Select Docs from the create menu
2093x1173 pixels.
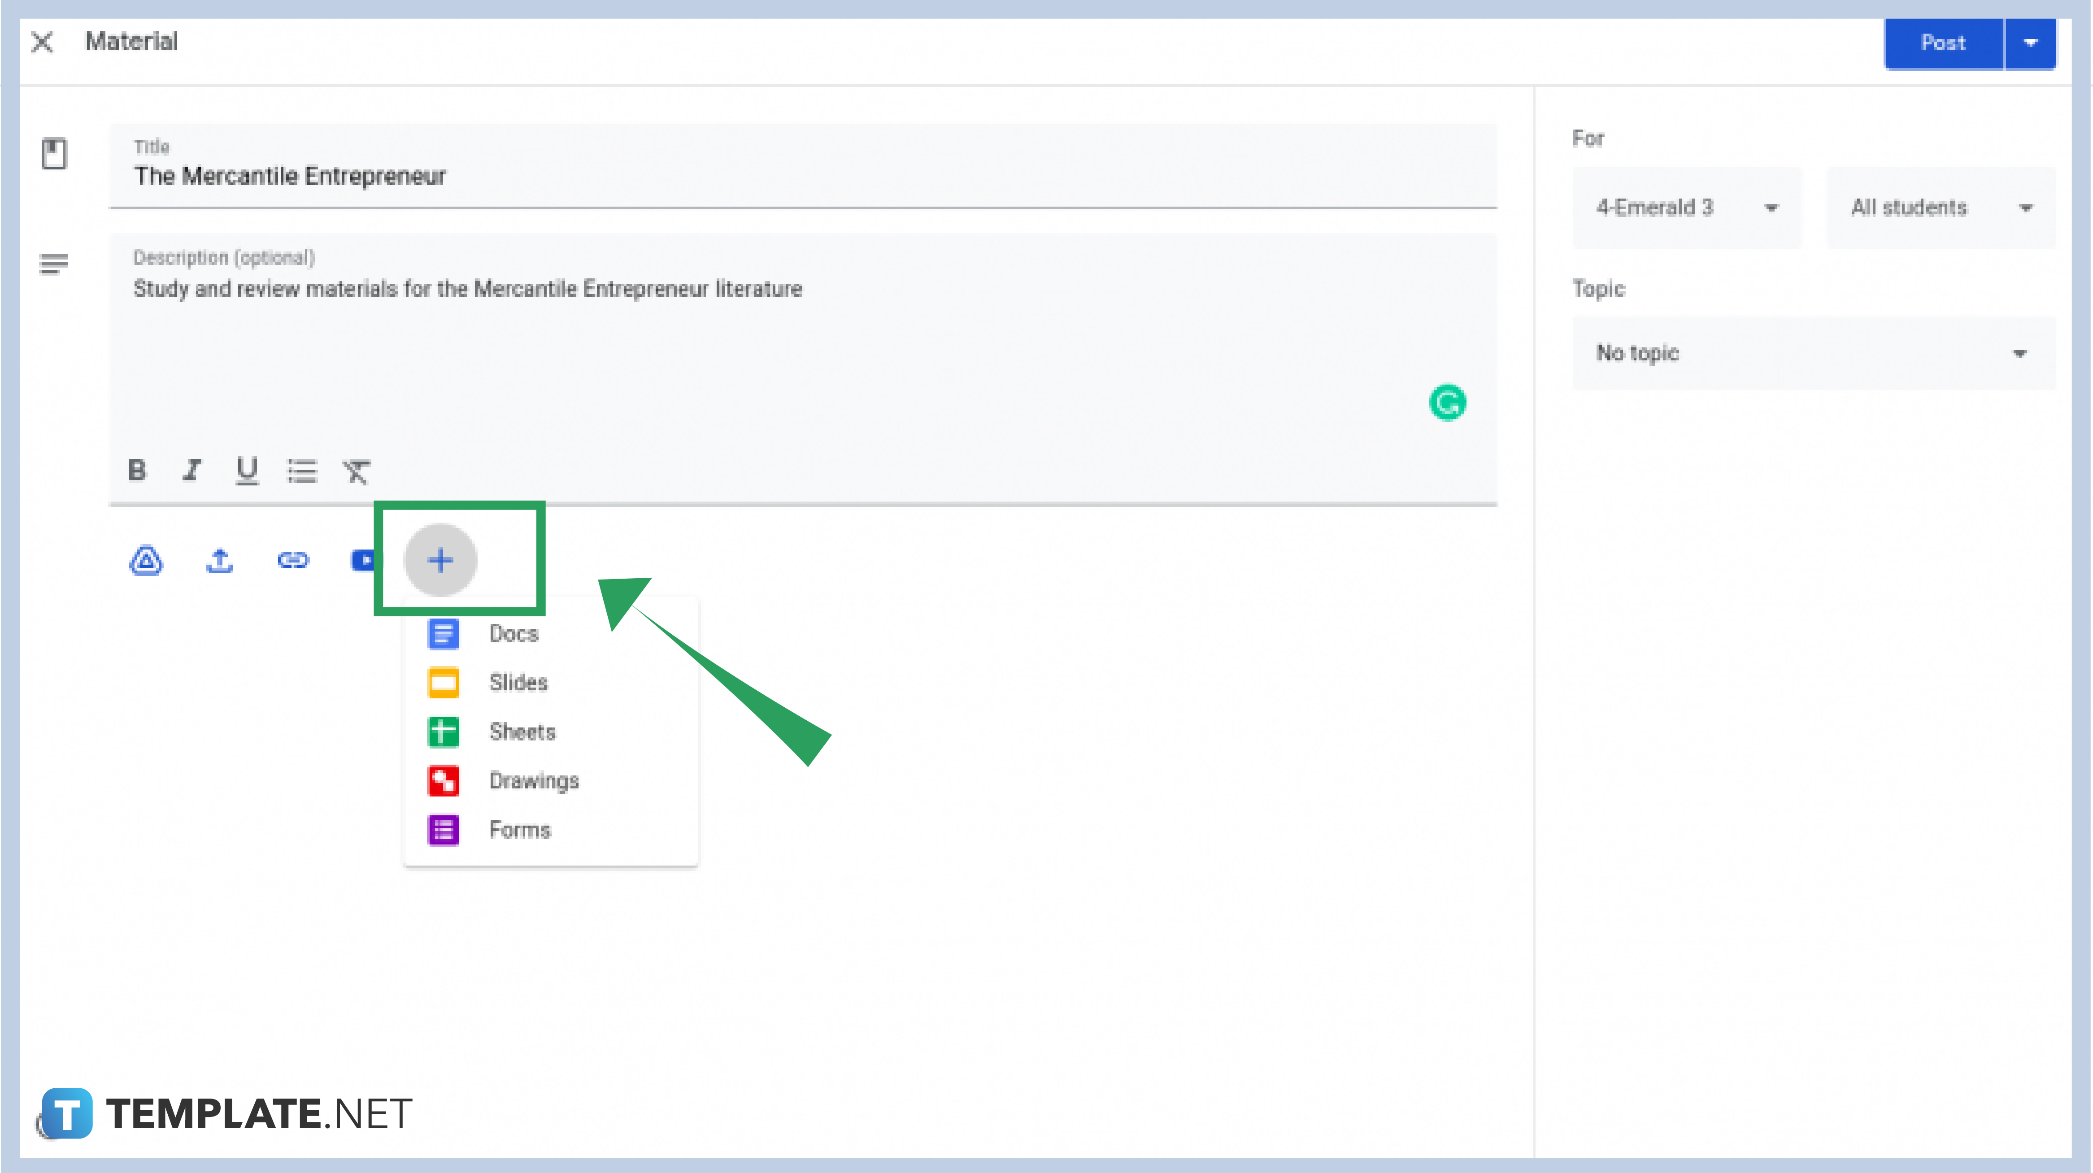pos(513,634)
